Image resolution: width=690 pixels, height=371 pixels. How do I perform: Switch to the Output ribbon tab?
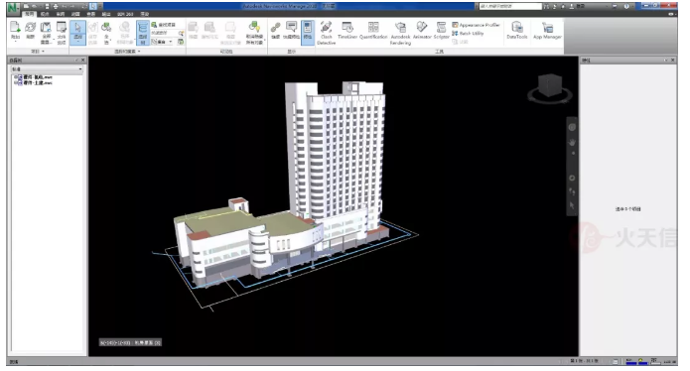tap(106, 14)
